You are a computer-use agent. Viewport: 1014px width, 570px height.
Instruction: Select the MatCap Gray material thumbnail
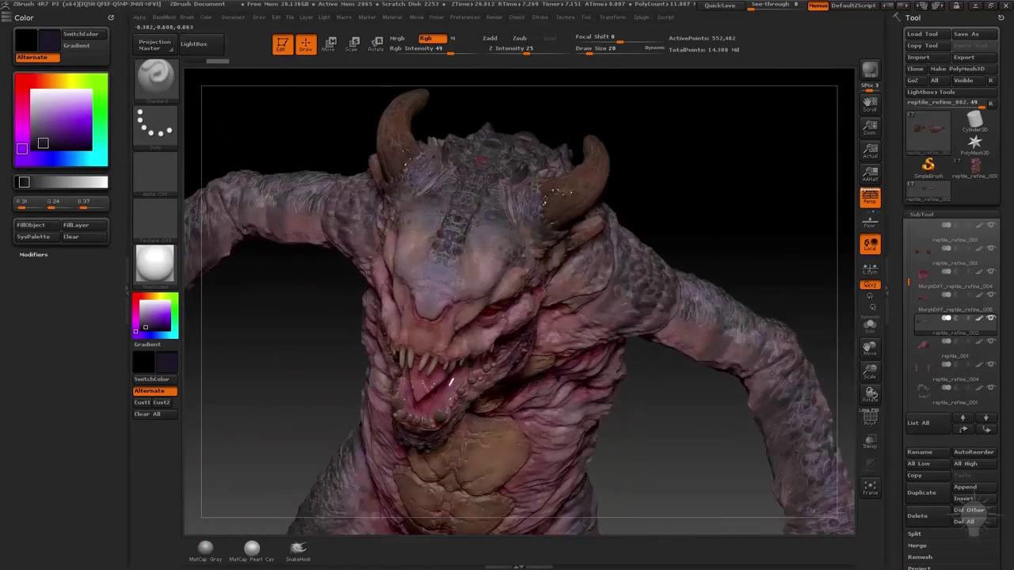205,547
